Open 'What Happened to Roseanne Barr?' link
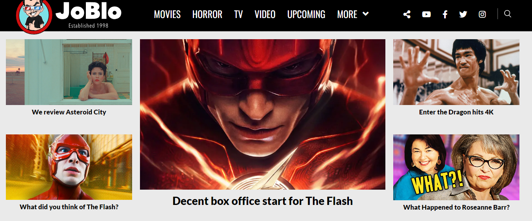 tap(456, 207)
